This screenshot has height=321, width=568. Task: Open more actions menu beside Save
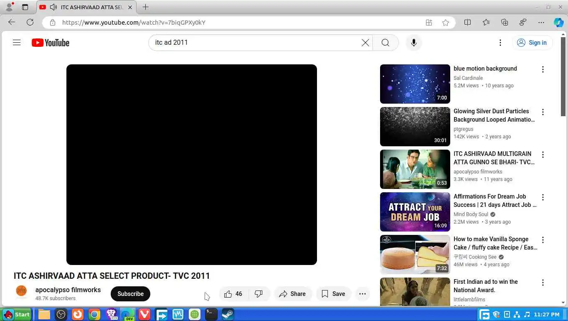click(363, 294)
